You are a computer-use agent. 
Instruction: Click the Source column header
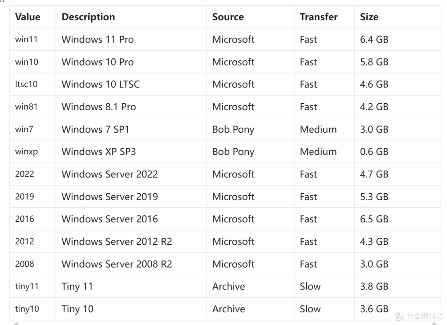228,17
